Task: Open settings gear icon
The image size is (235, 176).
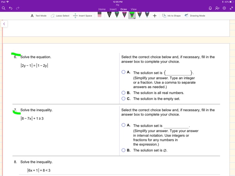Action: click(x=224, y=8)
